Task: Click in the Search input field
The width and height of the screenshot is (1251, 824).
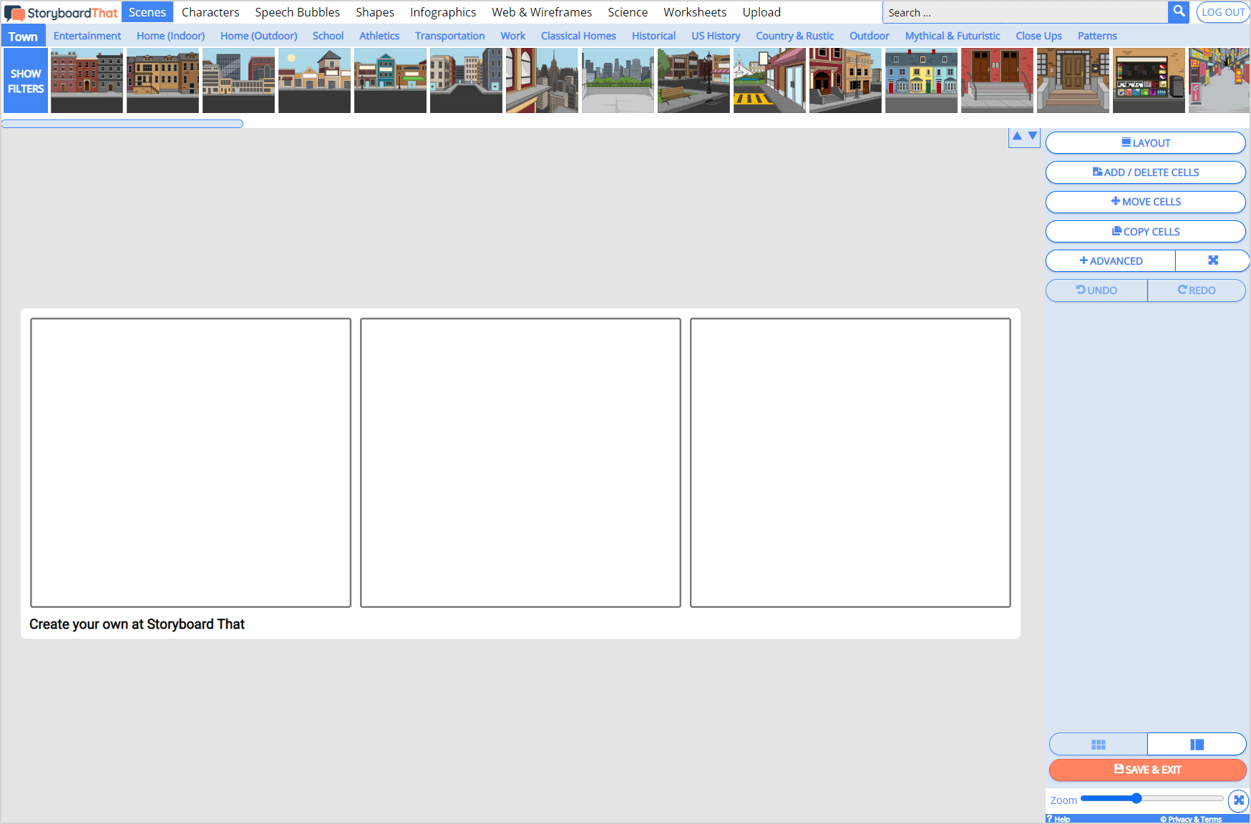Action: pos(1025,12)
